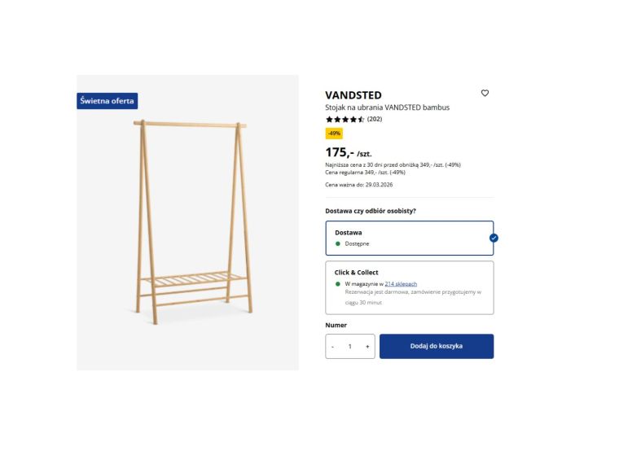Select the Dostawa delivery option

pyautogui.click(x=409, y=238)
